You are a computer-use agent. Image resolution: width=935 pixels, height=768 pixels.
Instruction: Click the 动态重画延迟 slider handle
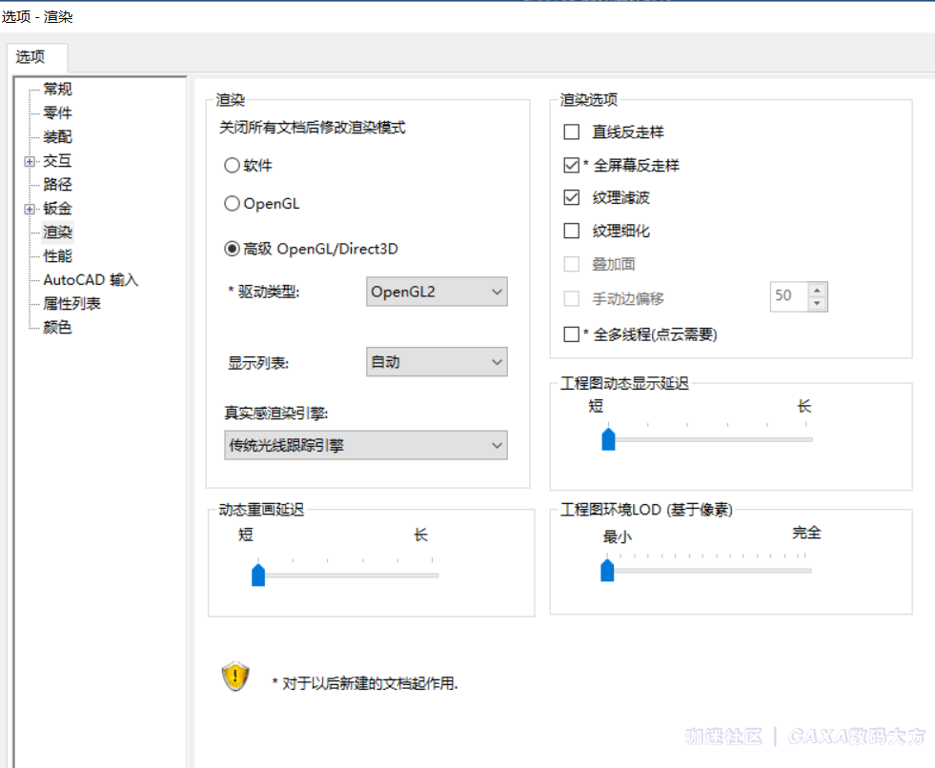coord(258,575)
